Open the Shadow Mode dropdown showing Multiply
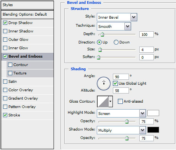This screenshot has height=150, width=176. click(x=121, y=130)
